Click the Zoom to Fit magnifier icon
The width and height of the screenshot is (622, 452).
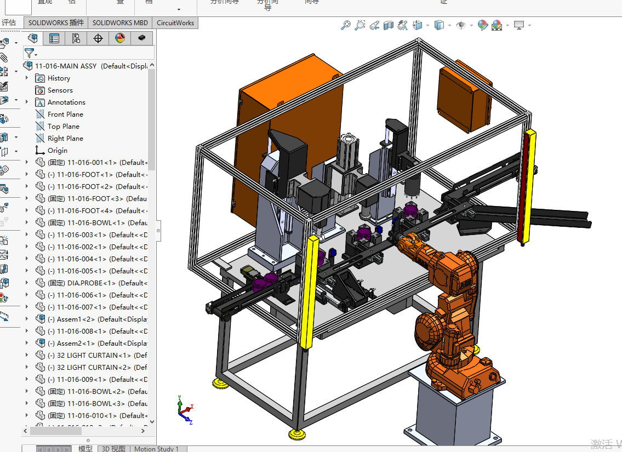[345, 25]
